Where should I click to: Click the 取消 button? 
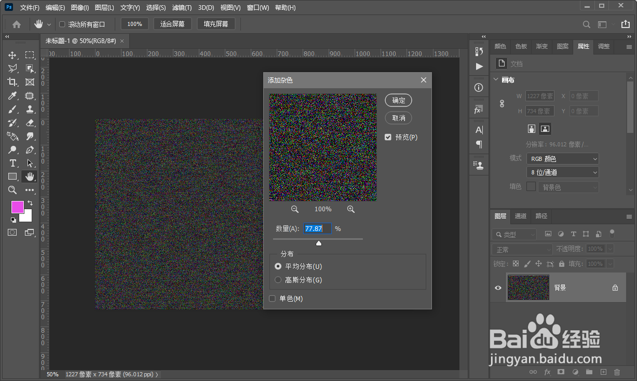point(399,118)
